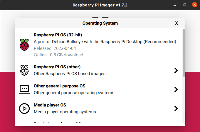The width and height of the screenshot is (200, 132).
Task: Expand Media player OS chevron
Action: pyautogui.click(x=176, y=109)
